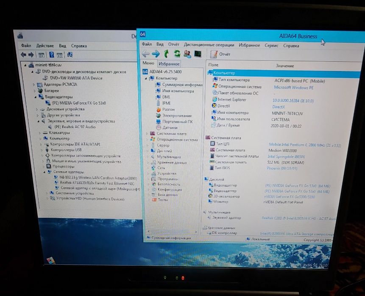Select Электропитание in AIDA64 tree
365x296 pixels.
pyautogui.click(x=174, y=115)
